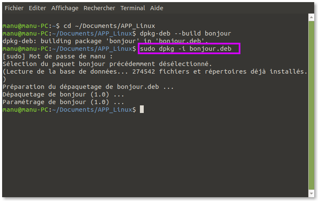The height and width of the screenshot is (201, 318).
Task: Open the Rechercher menu
Action: pos(99,8)
